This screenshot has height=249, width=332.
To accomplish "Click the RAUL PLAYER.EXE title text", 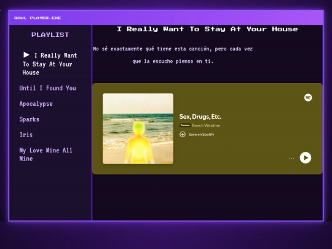I will 38,18.
